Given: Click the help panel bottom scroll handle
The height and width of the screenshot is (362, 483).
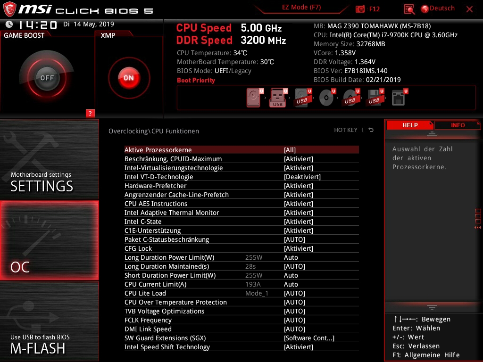Looking at the screenshot, I should pyautogui.click(x=432, y=307).
